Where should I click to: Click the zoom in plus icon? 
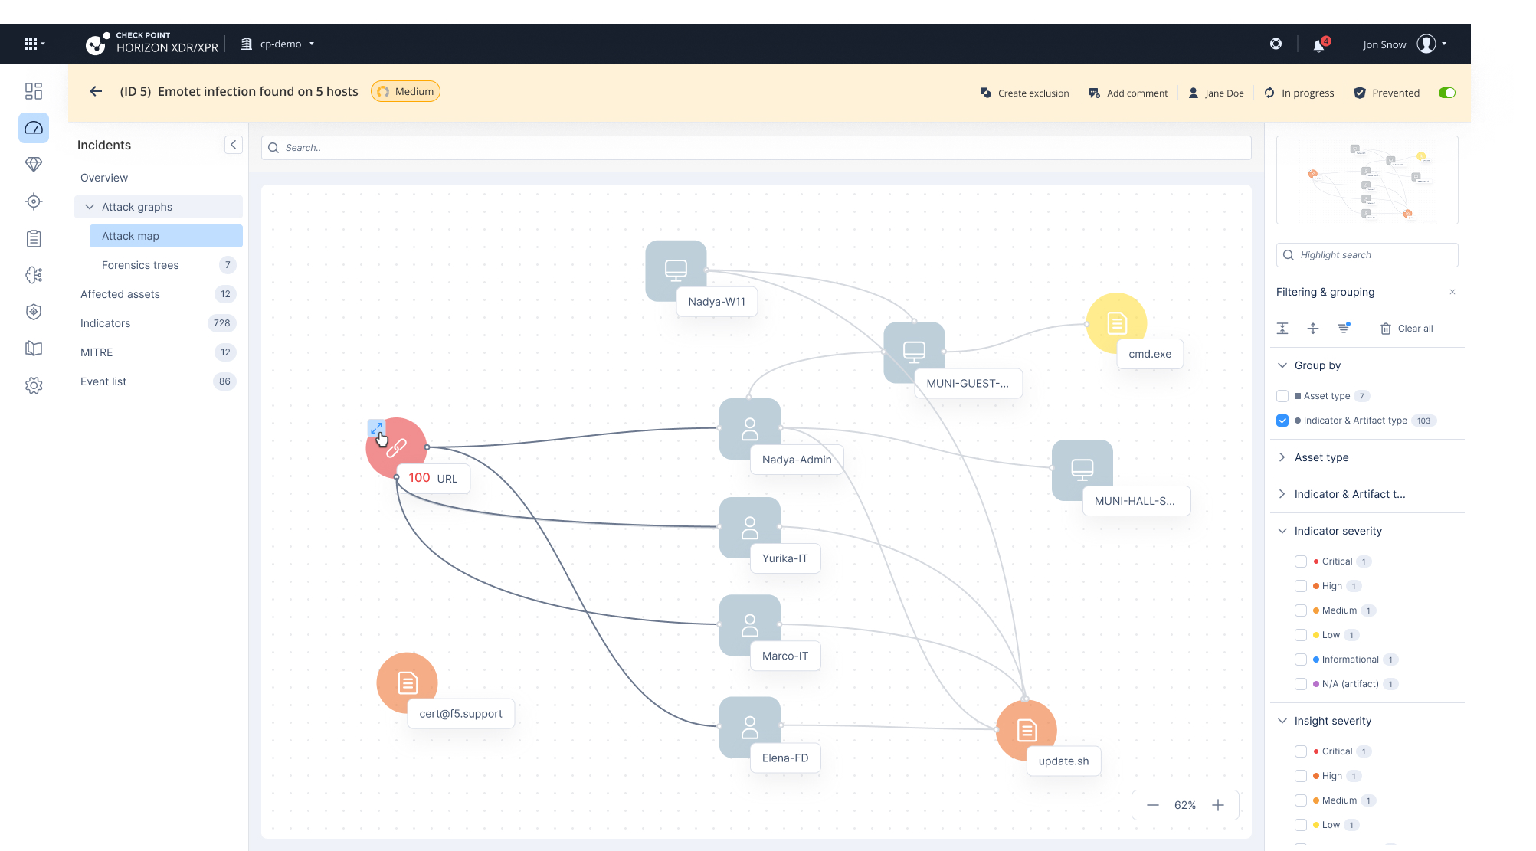click(x=1218, y=805)
